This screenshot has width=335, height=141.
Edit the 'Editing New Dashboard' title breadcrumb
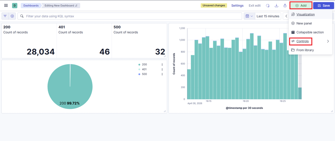61,6
